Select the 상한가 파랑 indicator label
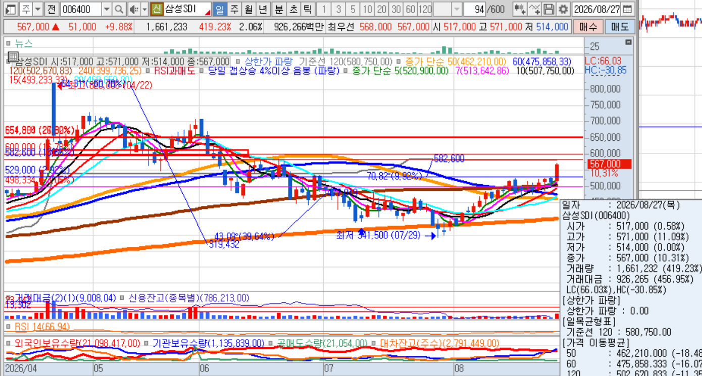This screenshot has height=376, width=702. tap(270, 62)
